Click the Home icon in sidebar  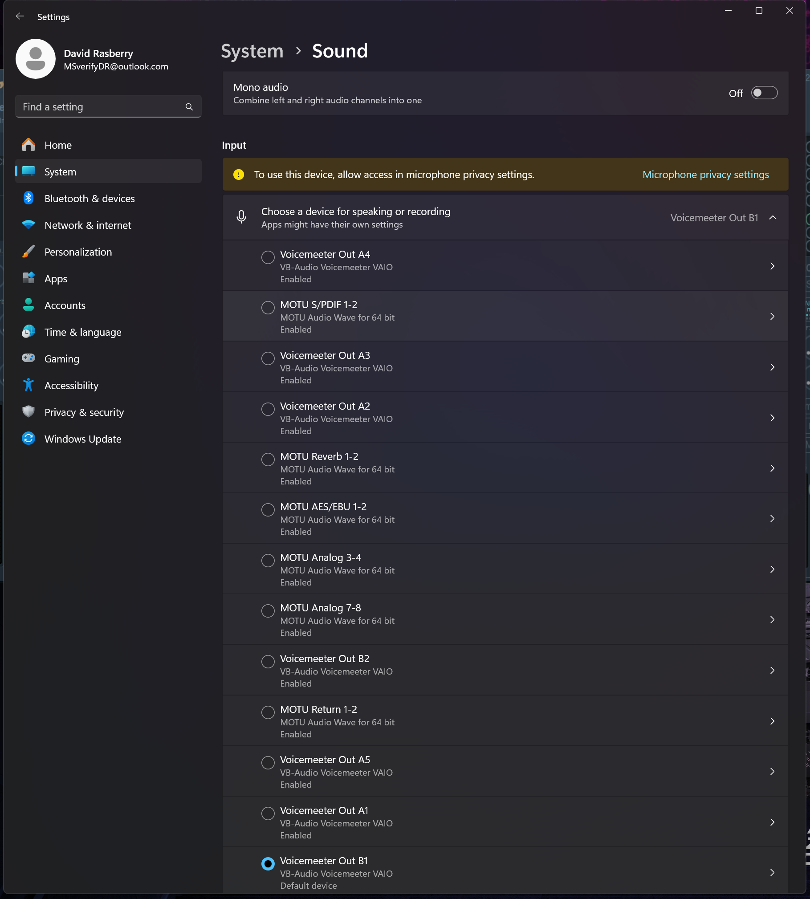(x=28, y=145)
